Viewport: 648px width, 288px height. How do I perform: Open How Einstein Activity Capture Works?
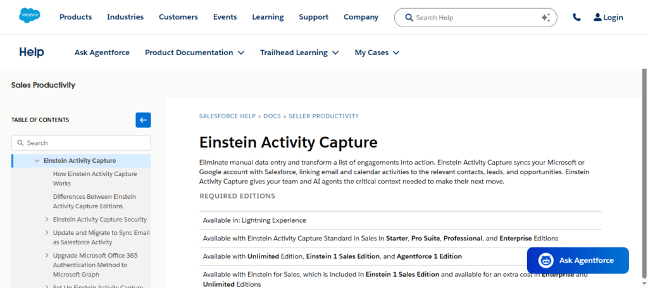pyautogui.click(x=95, y=178)
